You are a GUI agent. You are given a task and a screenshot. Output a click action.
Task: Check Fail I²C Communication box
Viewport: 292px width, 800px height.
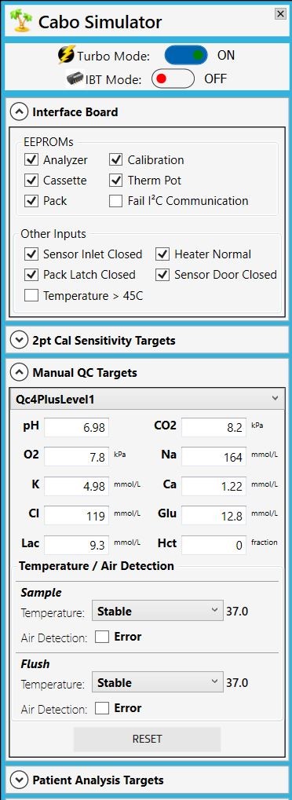point(116,200)
